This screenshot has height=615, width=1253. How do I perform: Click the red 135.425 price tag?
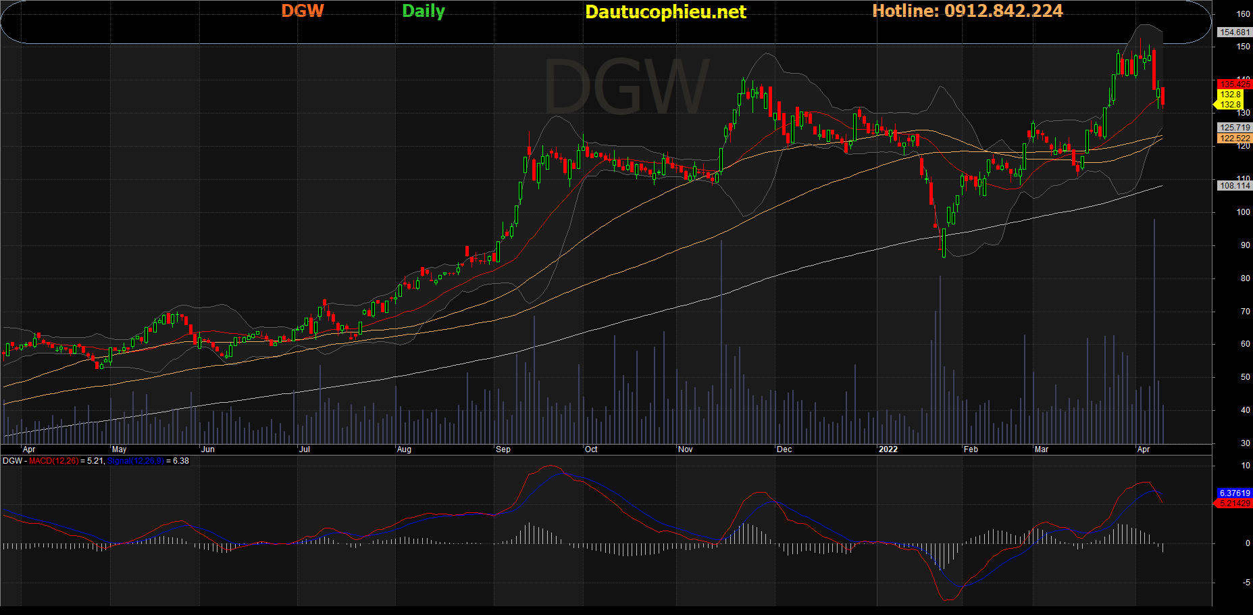(x=1234, y=84)
